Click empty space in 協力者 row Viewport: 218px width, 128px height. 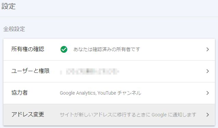click(x=173, y=93)
